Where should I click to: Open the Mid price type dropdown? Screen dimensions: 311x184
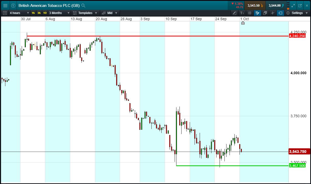110,13
